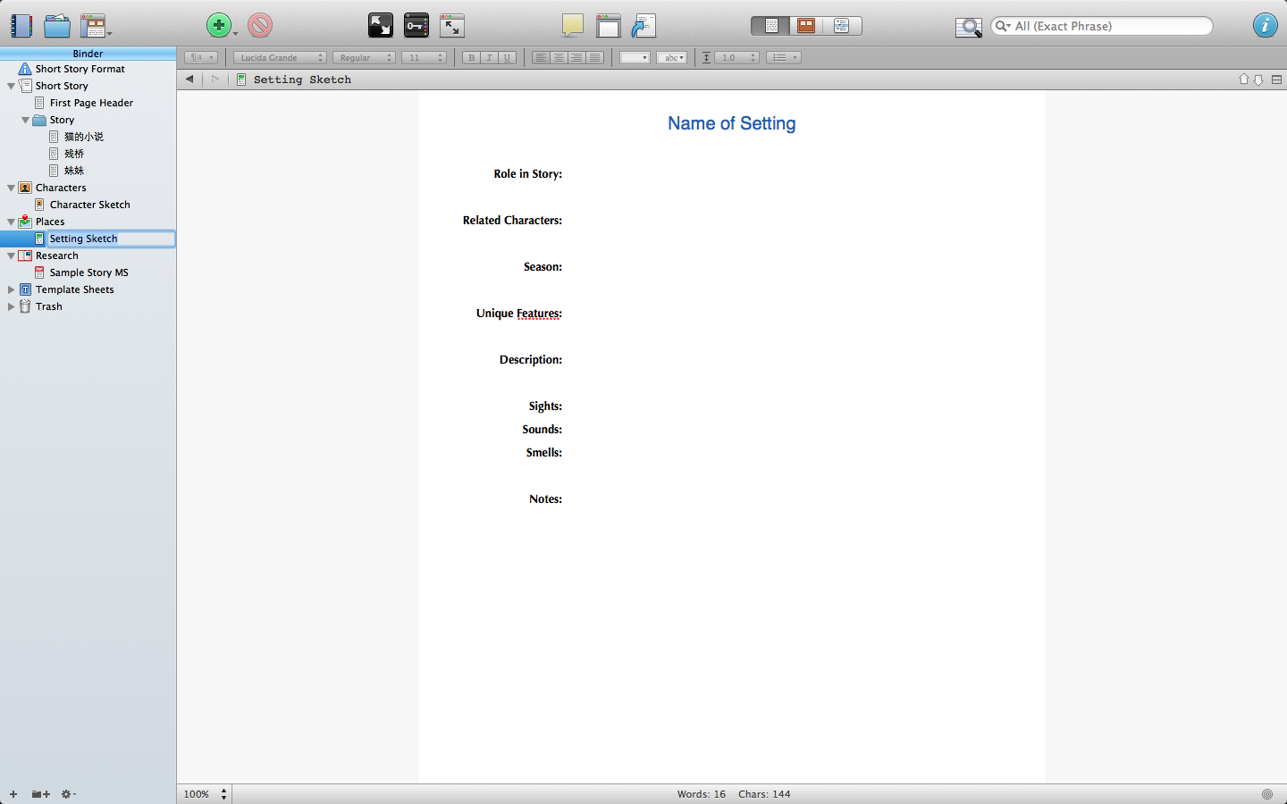Click the Binder header tab

pos(88,54)
